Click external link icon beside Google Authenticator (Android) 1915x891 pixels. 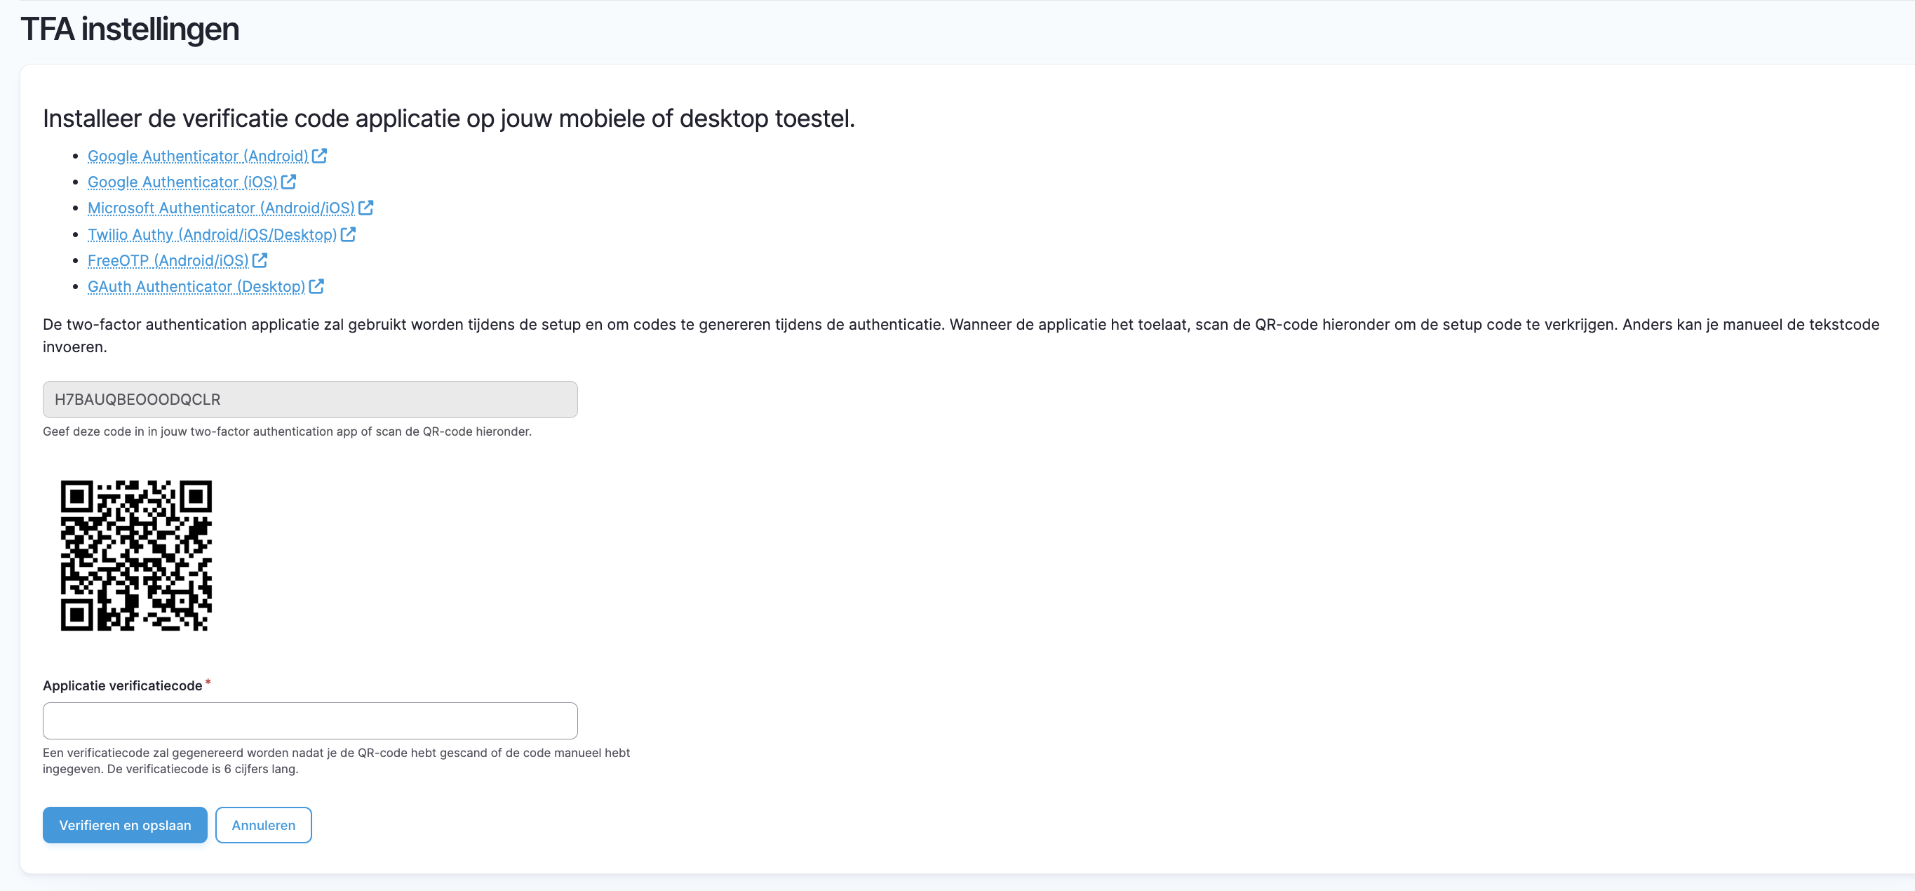coord(320,156)
